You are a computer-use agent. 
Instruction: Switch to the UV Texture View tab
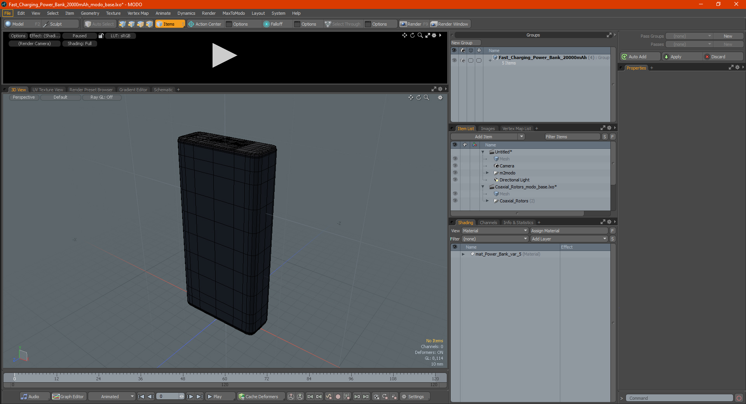pos(48,90)
